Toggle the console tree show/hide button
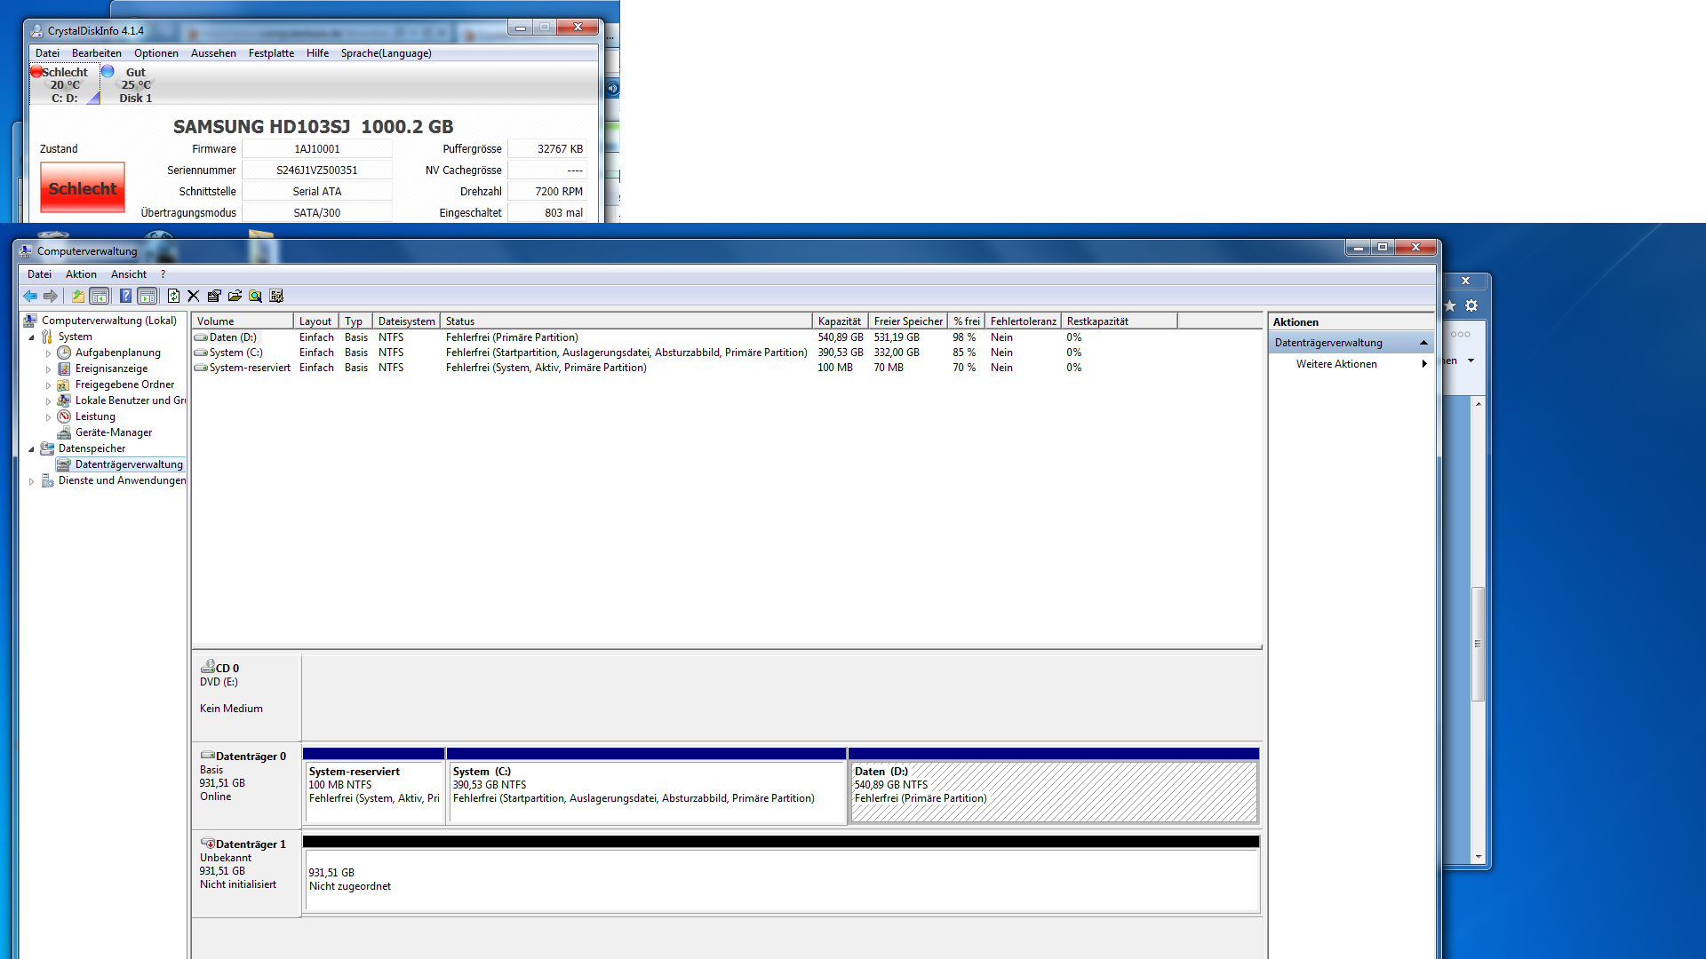Screen dimensions: 1706x959 coord(100,296)
